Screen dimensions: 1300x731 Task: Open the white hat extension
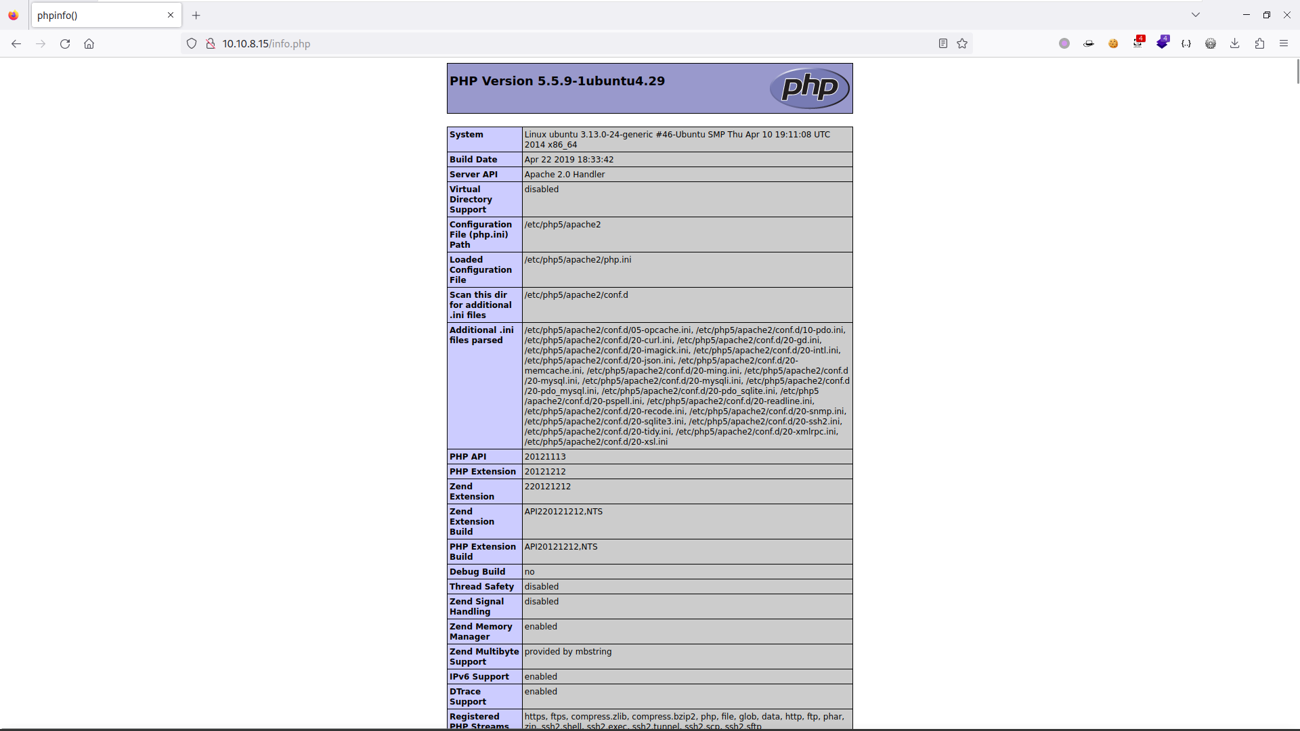(1089, 43)
